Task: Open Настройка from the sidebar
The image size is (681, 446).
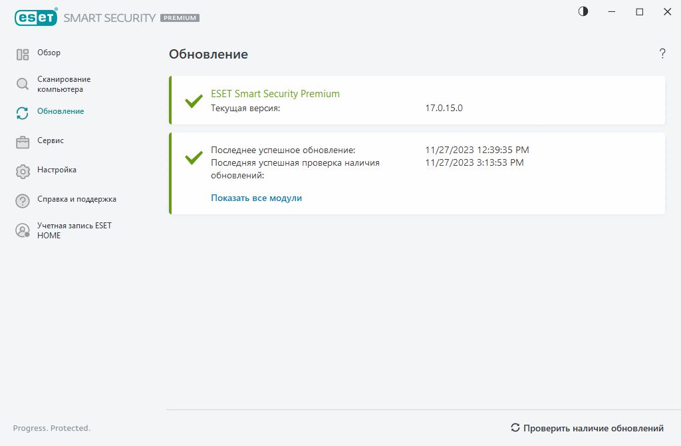Action: [57, 170]
